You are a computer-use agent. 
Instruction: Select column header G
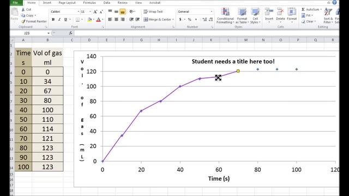click(141, 40)
